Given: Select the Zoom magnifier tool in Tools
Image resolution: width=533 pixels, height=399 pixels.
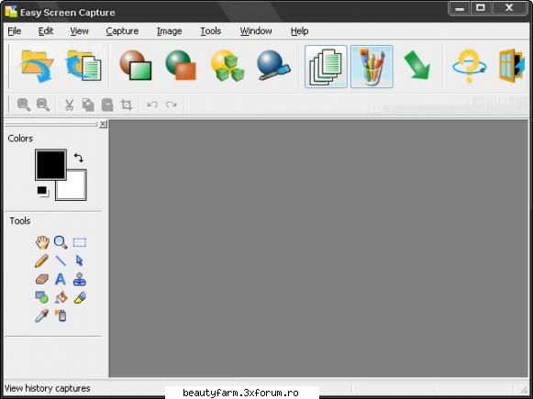Looking at the screenshot, I should (x=61, y=242).
